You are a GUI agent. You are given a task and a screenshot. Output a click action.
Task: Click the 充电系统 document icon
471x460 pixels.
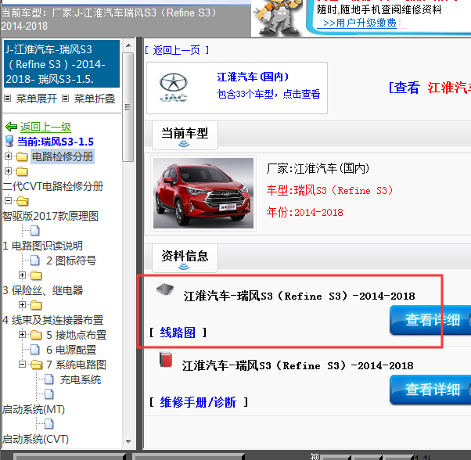(49, 379)
